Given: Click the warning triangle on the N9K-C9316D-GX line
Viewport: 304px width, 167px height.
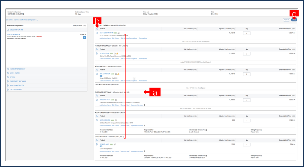Looking at the screenshot, I should coord(118,74).
